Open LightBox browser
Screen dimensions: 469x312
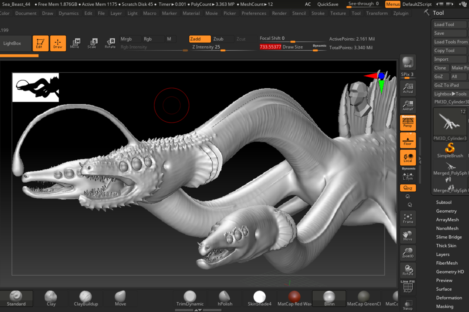point(12,43)
